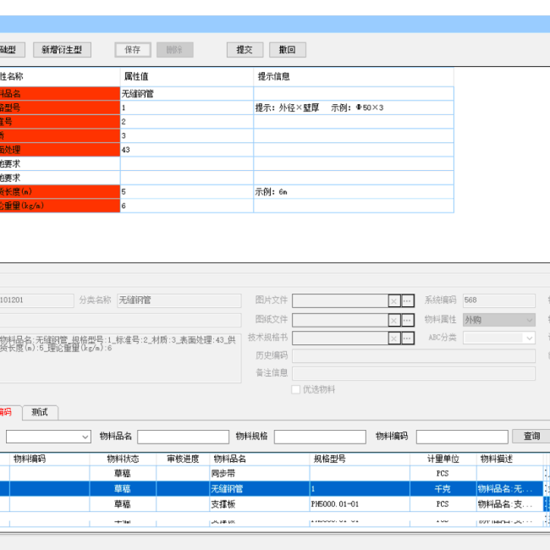Click the 物料编码 search input
Viewport: 550px width, 550px height.
462,437
